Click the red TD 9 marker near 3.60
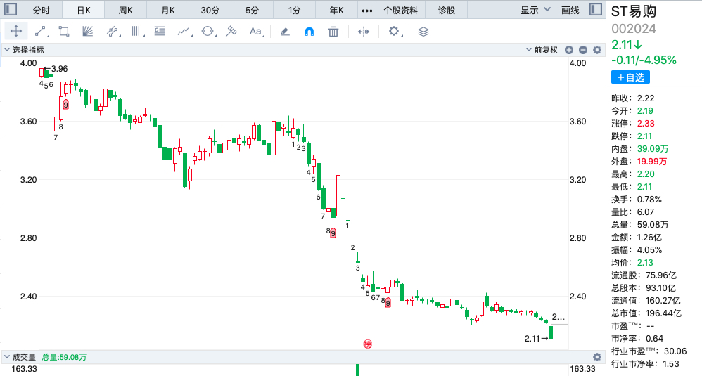 point(66,105)
